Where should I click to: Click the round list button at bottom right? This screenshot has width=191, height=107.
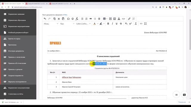176,95
